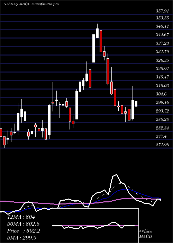173x243 pixels.
Task: Click inside the Live MACD inset chart
Action: pyautogui.click(x=95, y=226)
